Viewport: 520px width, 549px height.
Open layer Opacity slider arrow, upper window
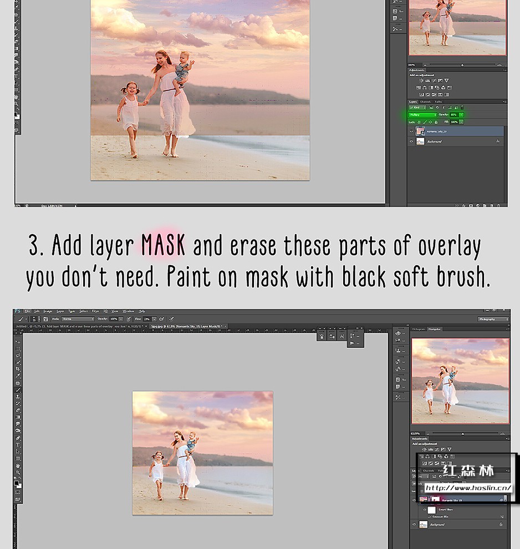[461, 115]
